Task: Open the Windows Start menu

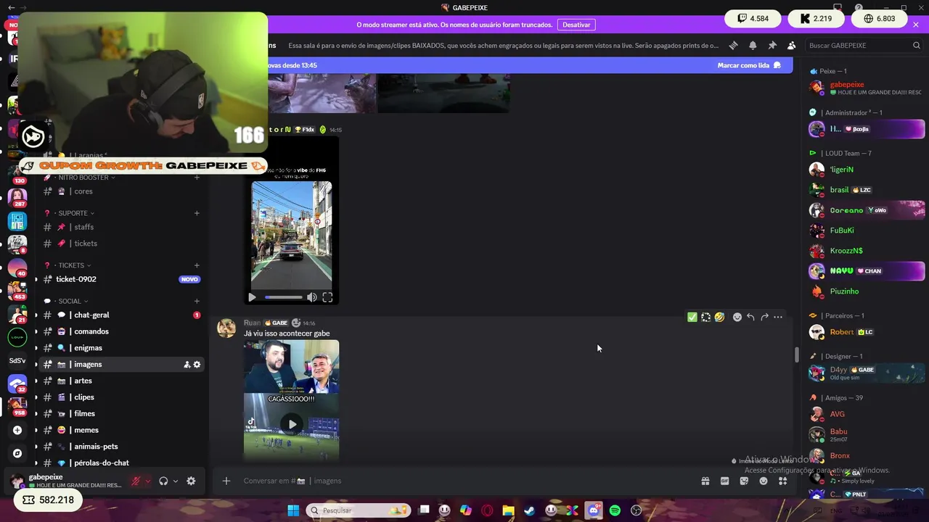Action: 293,510
